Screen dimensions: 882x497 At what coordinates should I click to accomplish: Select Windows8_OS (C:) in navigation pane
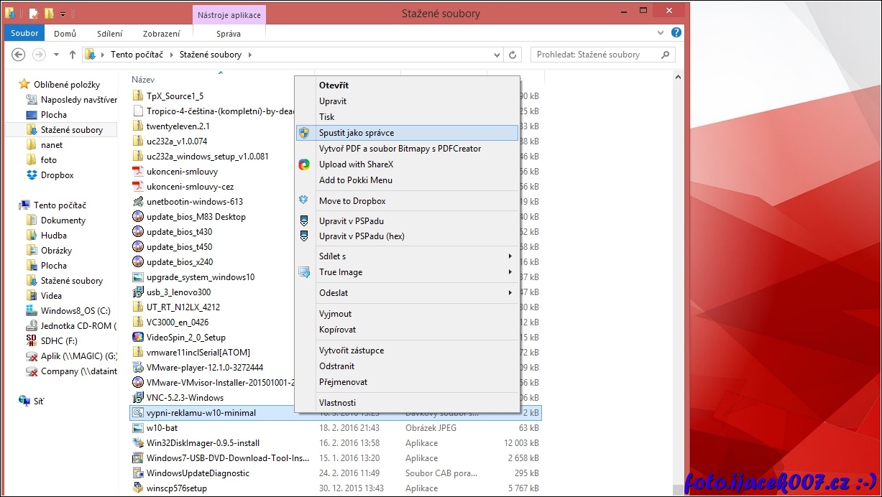click(x=75, y=311)
